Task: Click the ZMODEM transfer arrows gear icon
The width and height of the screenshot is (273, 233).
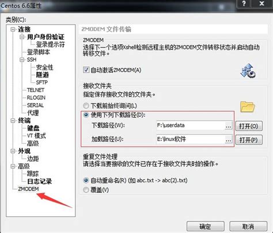Action: coord(248,71)
